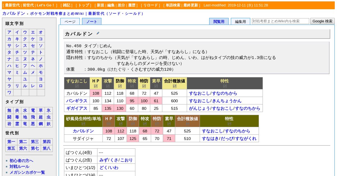Screen dimensions: 337x176
Task: Sort the すなおこし table by 攻撃 icon
Action: (108, 86)
